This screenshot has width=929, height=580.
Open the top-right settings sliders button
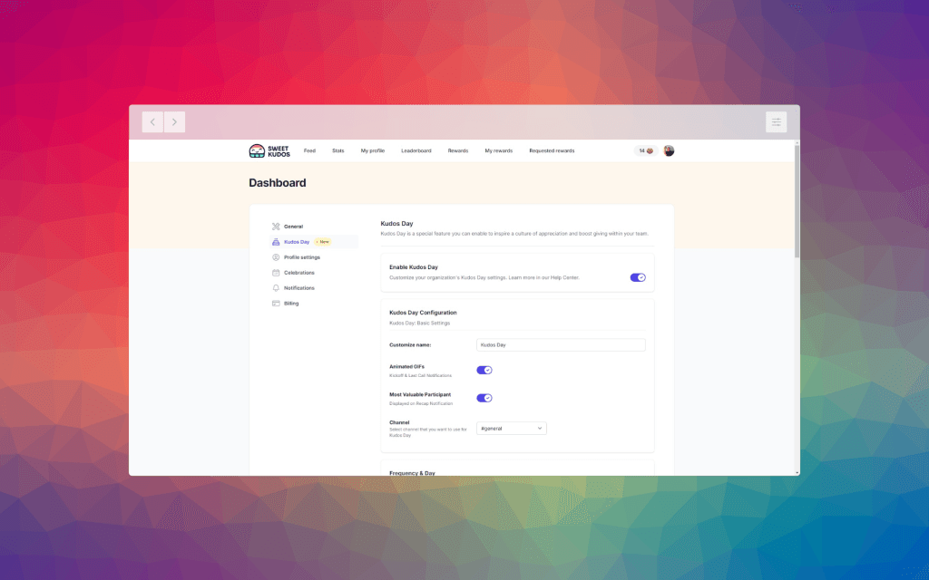pos(776,121)
